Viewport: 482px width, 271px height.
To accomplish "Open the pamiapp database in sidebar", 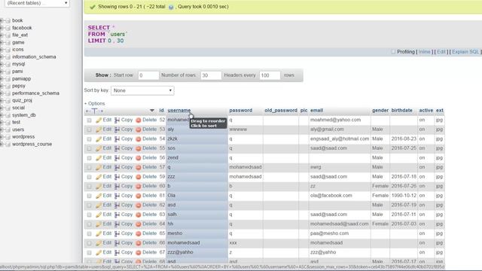I will click(x=22, y=79).
